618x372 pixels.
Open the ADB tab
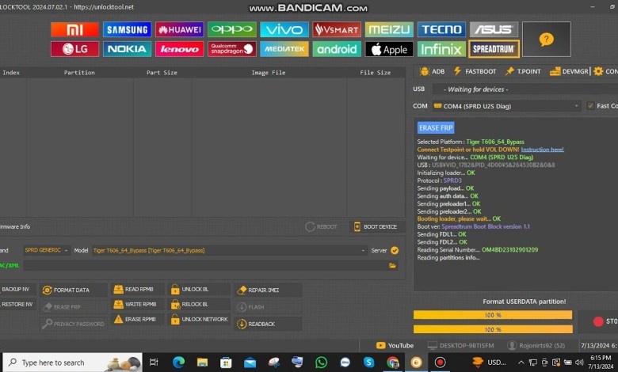pos(432,71)
